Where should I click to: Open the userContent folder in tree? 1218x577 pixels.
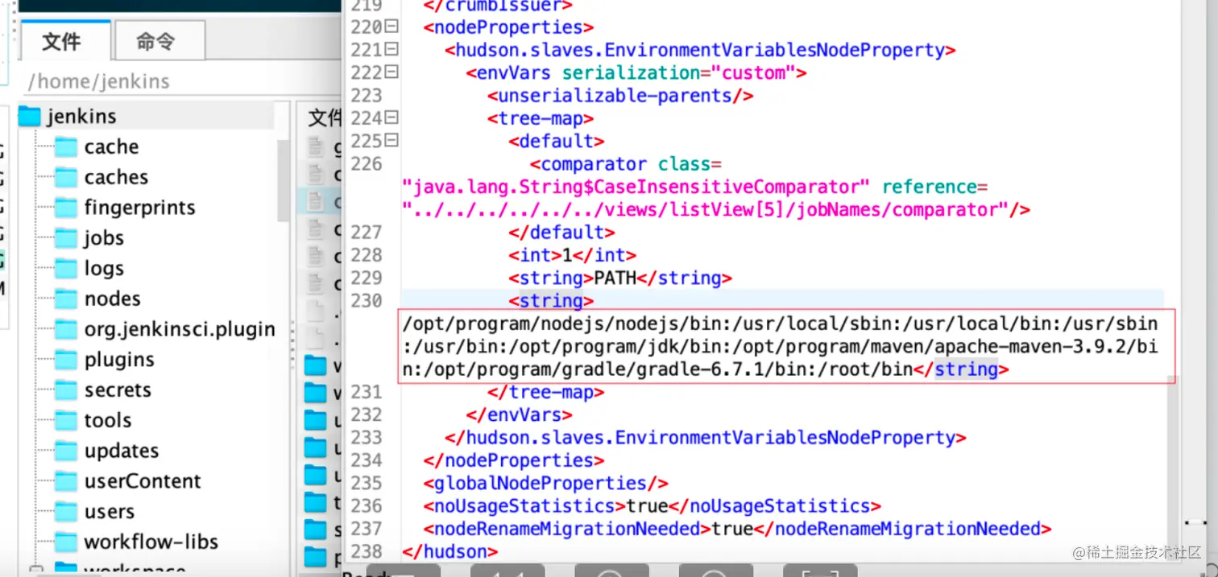(143, 481)
